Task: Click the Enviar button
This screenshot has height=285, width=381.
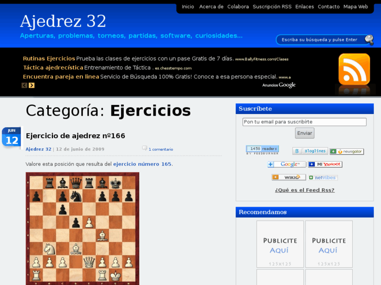Action: [x=304, y=133]
